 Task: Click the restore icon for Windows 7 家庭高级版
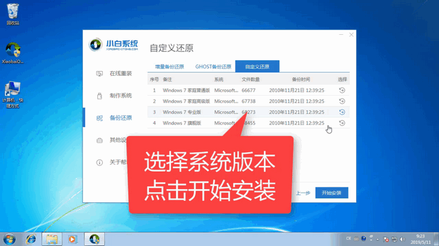(342, 101)
